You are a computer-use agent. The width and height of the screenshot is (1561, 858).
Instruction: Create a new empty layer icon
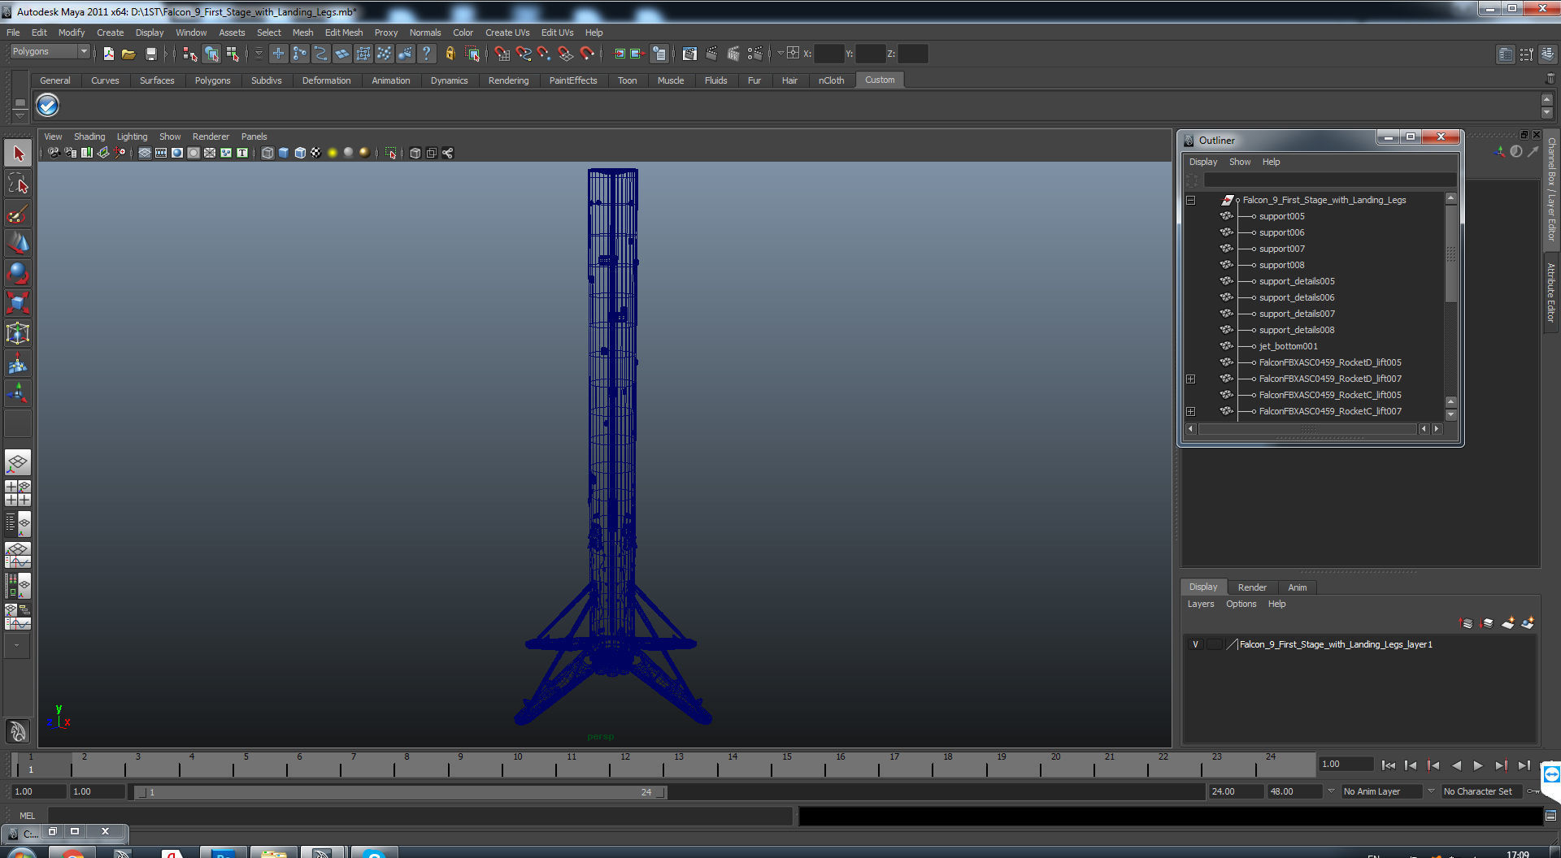click(x=1508, y=623)
